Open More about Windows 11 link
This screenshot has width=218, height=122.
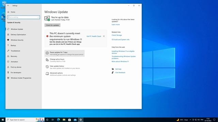(x=120, y=62)
